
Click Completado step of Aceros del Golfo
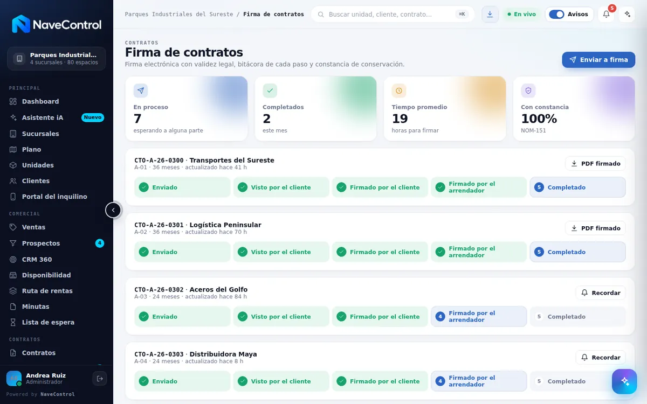577,317
